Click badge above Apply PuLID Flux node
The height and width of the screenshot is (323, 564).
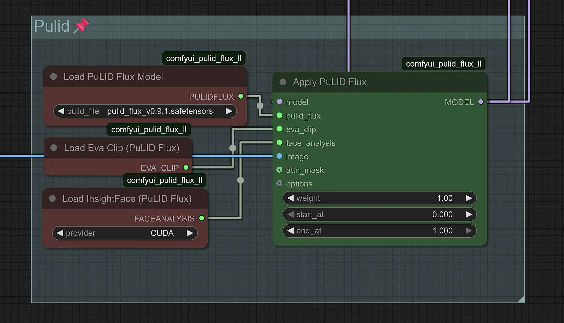444,64
